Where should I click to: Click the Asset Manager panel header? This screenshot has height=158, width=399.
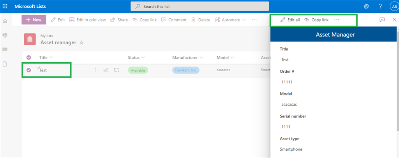coord(334,35)
